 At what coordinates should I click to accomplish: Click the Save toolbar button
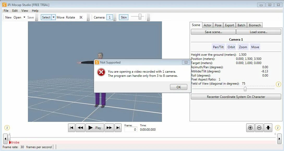tap(31, 17)
